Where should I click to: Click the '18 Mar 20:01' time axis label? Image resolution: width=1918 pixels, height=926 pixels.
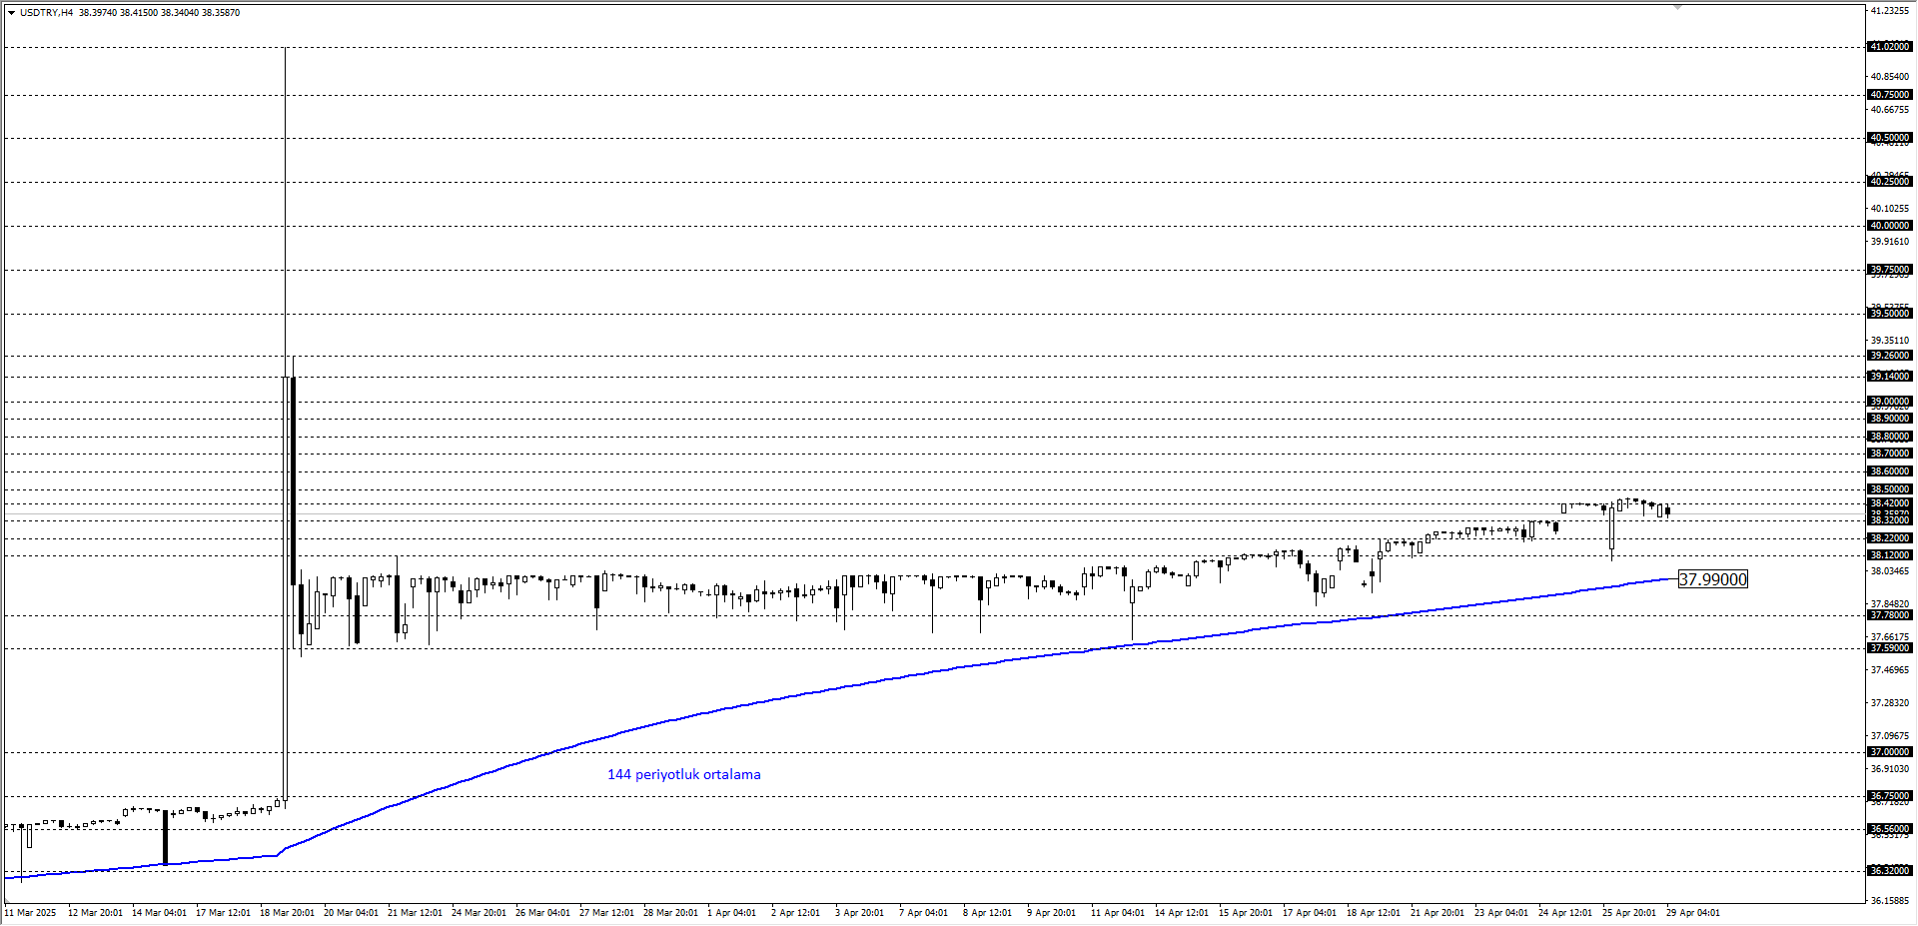tap(287, 913)
